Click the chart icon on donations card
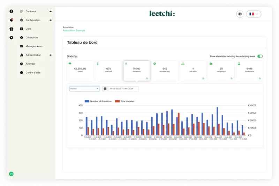This screenshot has width=279, height=186. click(x=147, y=78)
